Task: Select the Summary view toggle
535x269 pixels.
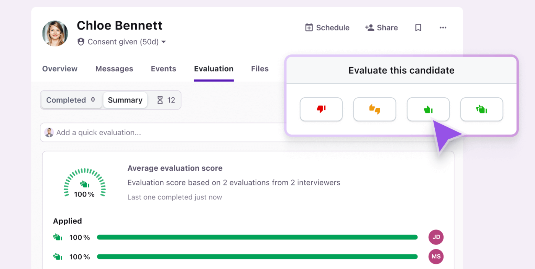Action: (125, 100)
